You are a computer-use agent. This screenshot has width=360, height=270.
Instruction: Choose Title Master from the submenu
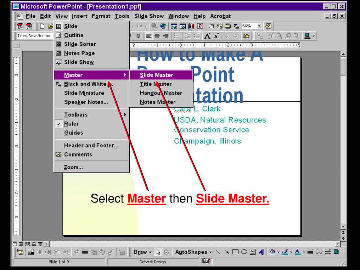click(161, 84)
